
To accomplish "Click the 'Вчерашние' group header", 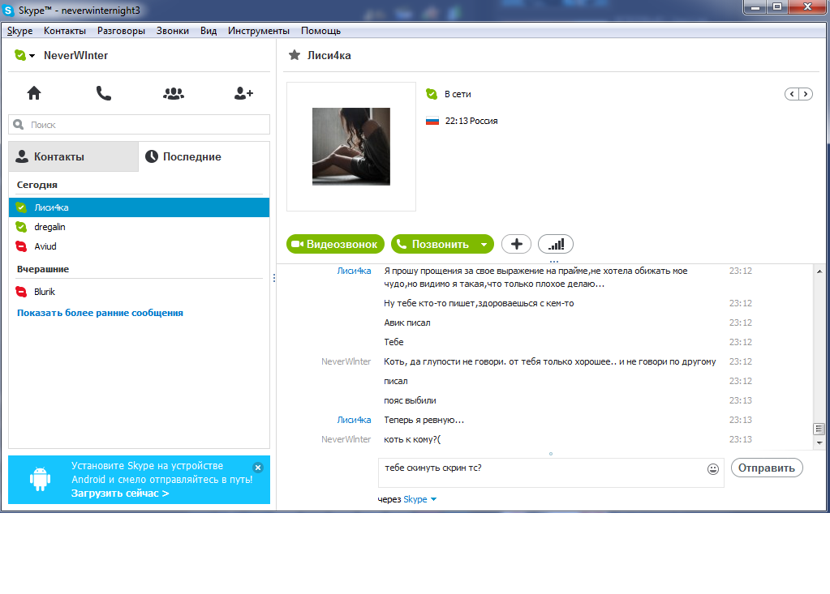I will (x=43, y=269).
